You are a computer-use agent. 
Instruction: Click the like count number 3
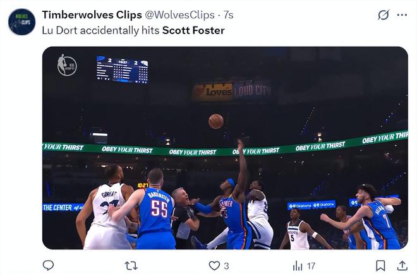226,266
